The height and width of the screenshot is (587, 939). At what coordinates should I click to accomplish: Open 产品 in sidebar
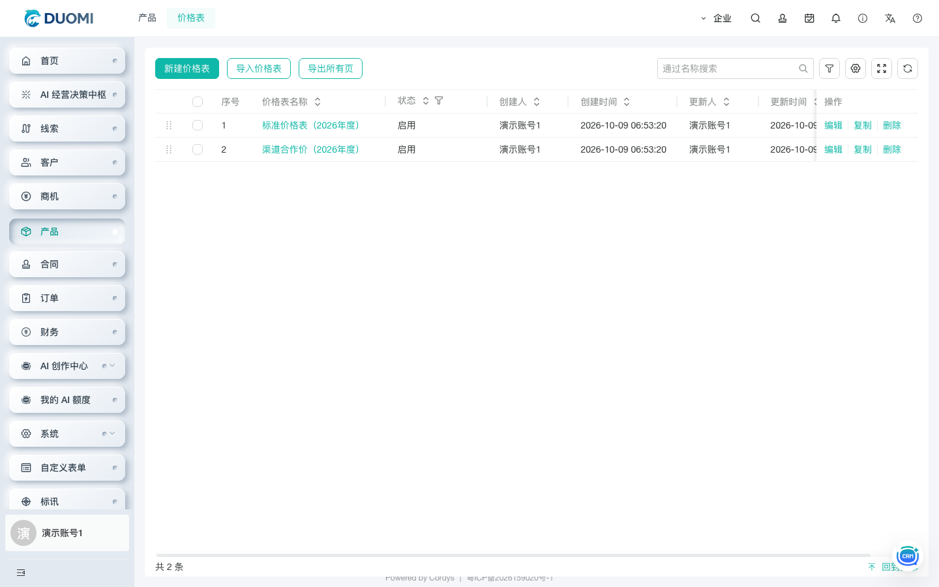(67, 232)
